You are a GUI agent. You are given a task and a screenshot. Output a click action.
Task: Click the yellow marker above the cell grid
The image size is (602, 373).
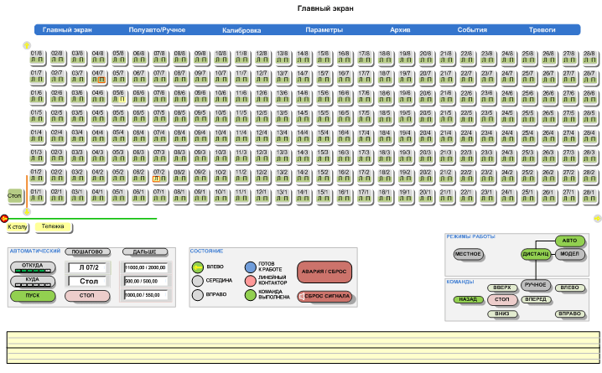click(26, 45)
